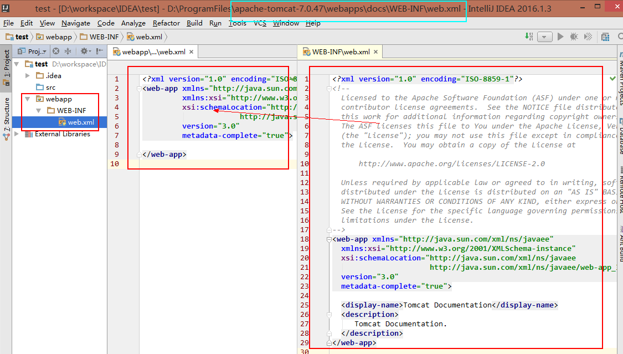Open the File menu

coord(8,23)
